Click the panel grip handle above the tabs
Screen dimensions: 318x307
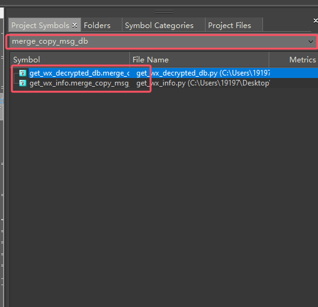164,12
